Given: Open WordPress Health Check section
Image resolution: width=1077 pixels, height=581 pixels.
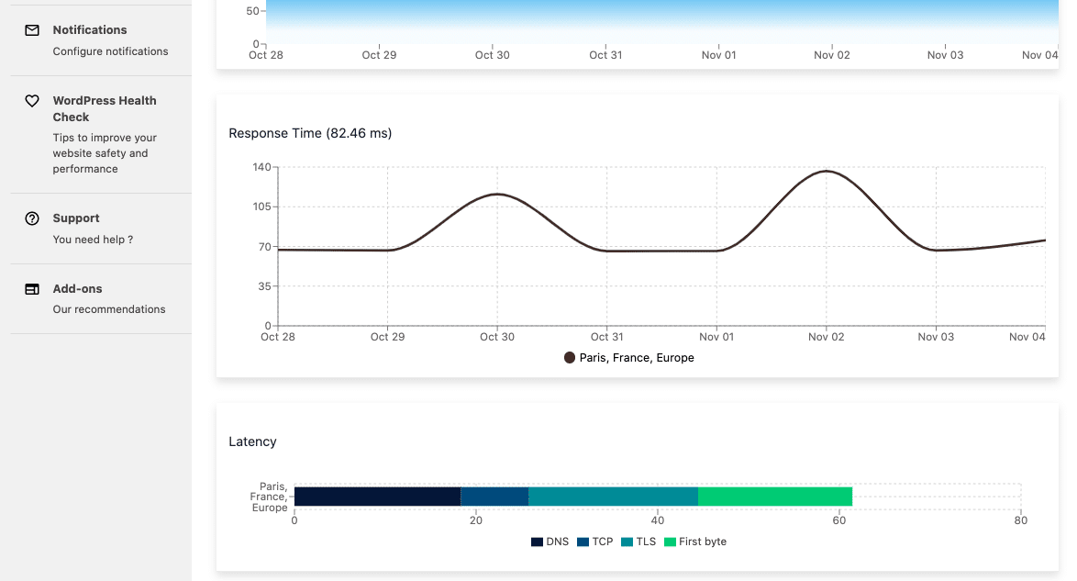Looking at the screenshot, I should 104,108.
